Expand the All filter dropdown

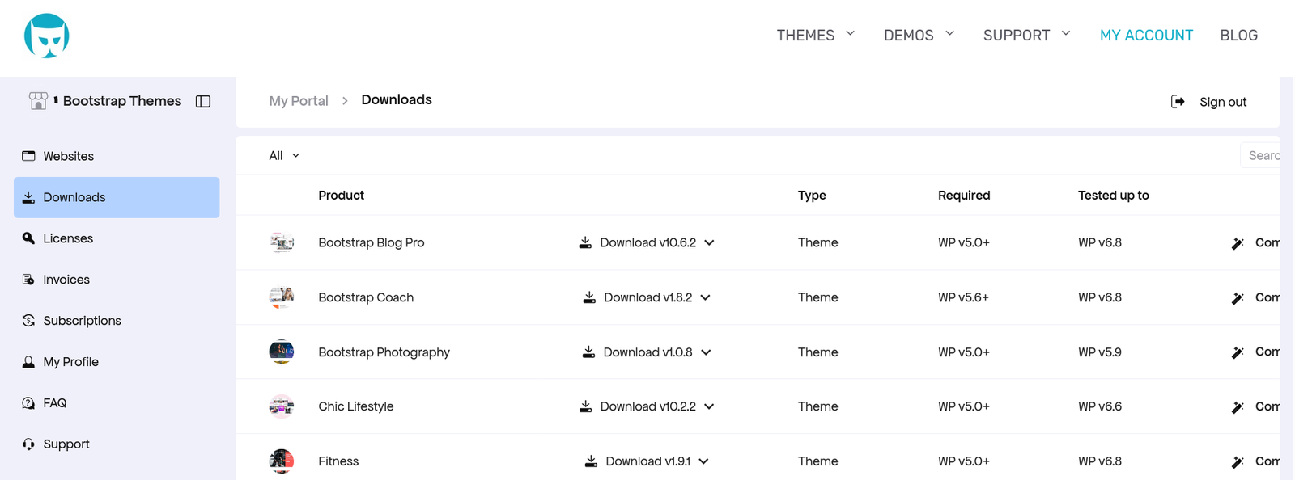tap(284, 155)
